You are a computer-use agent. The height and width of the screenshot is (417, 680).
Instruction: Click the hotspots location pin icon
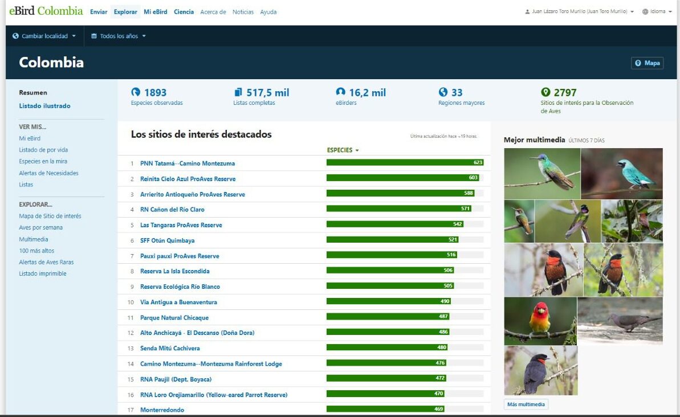545,92
